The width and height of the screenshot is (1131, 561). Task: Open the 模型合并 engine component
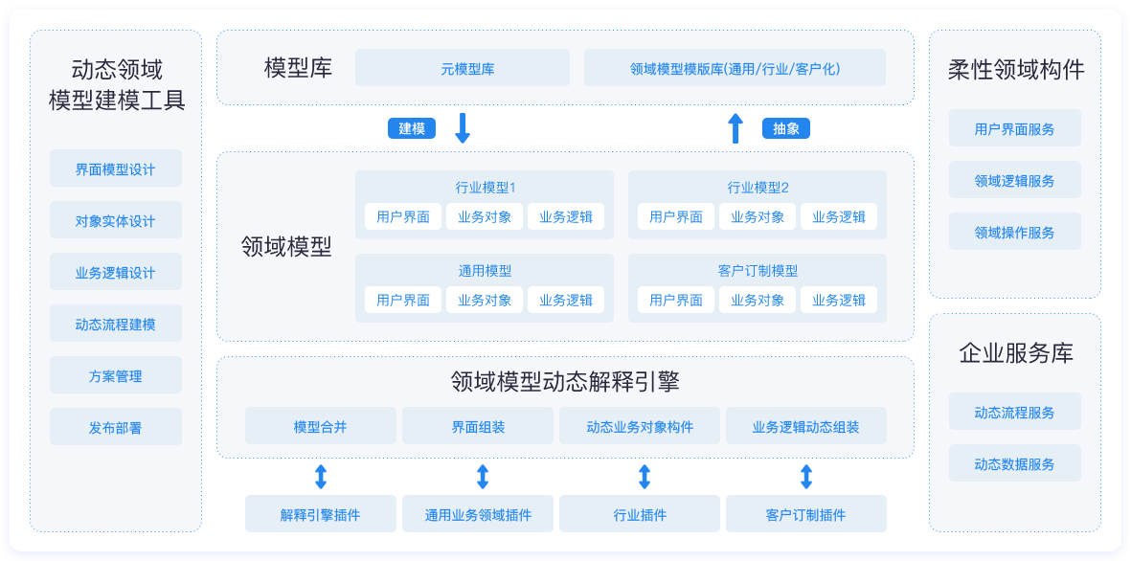321,426
